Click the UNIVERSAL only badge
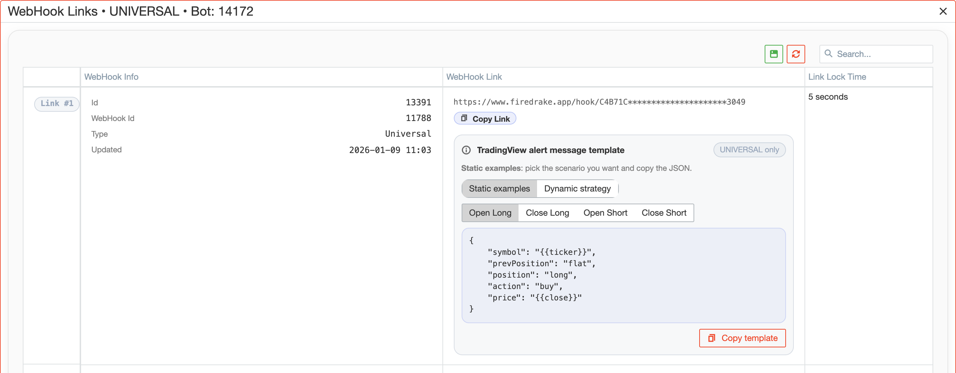This screenshot has width=956, height=373. 749,150
